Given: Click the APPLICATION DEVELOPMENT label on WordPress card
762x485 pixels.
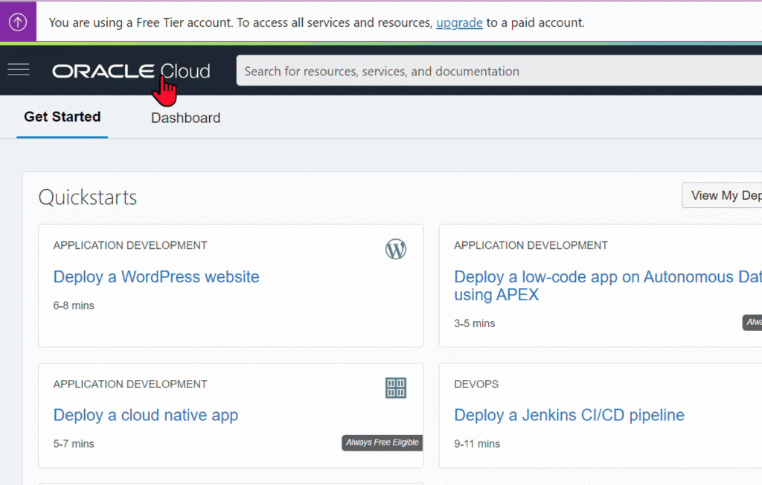Looking at the screenshot, I should point(129,245).
